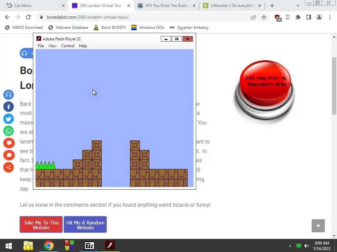The height and width of the screenshot is (252, 337).
Task: Open a new browser tab
Action: click(x=272, y=6)
